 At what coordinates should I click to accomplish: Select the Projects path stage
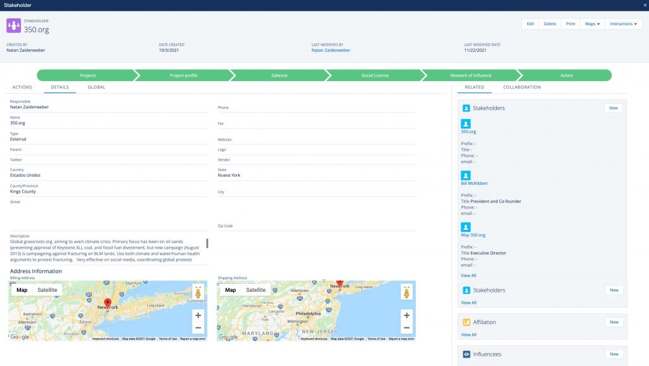(x=87, y=75)
